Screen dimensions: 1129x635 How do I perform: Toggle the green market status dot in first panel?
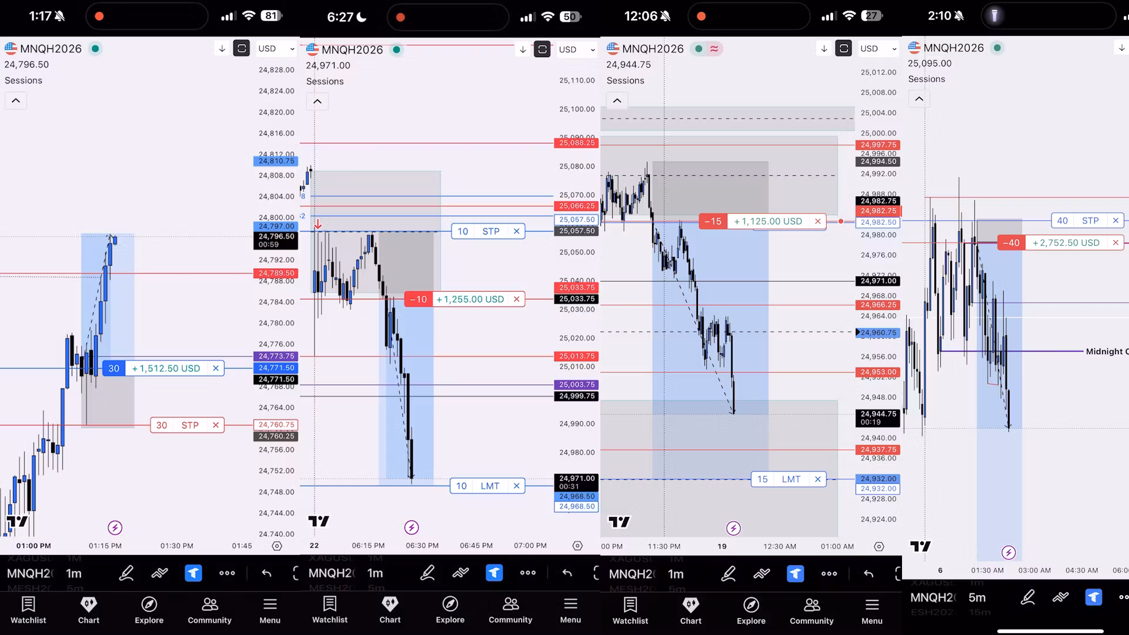click(x=95, y=49)
